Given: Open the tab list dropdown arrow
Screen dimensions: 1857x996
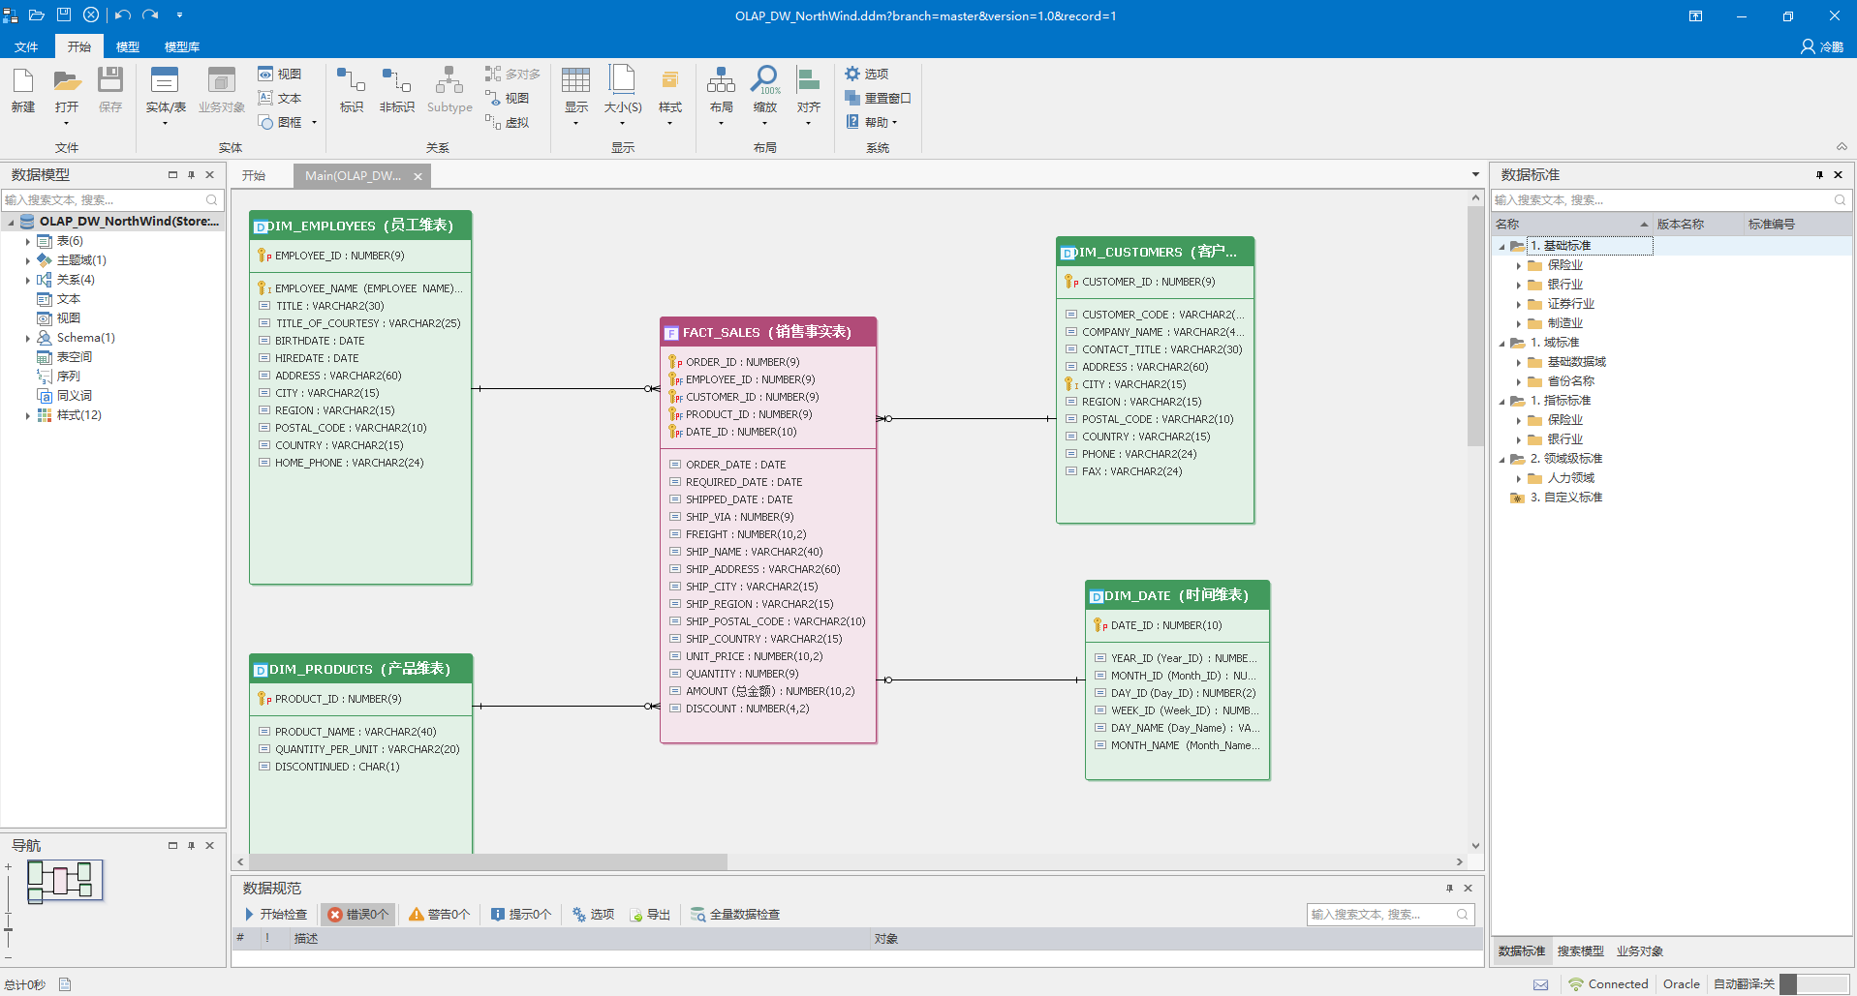Looking at the screenshot, I should click(x=1475, y=175).
